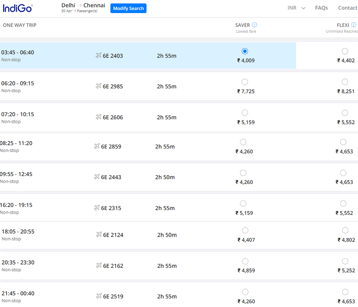Click flight number 6E 2859
The image size is (358, 307).
111,146
